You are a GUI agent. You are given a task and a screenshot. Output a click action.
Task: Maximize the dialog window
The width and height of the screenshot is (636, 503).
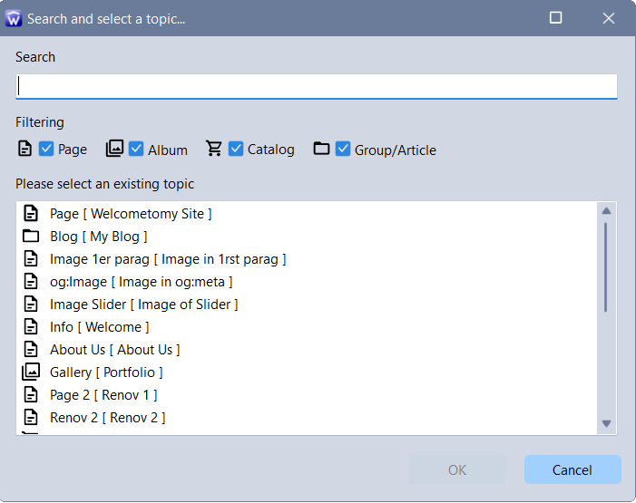pos(556,18)
